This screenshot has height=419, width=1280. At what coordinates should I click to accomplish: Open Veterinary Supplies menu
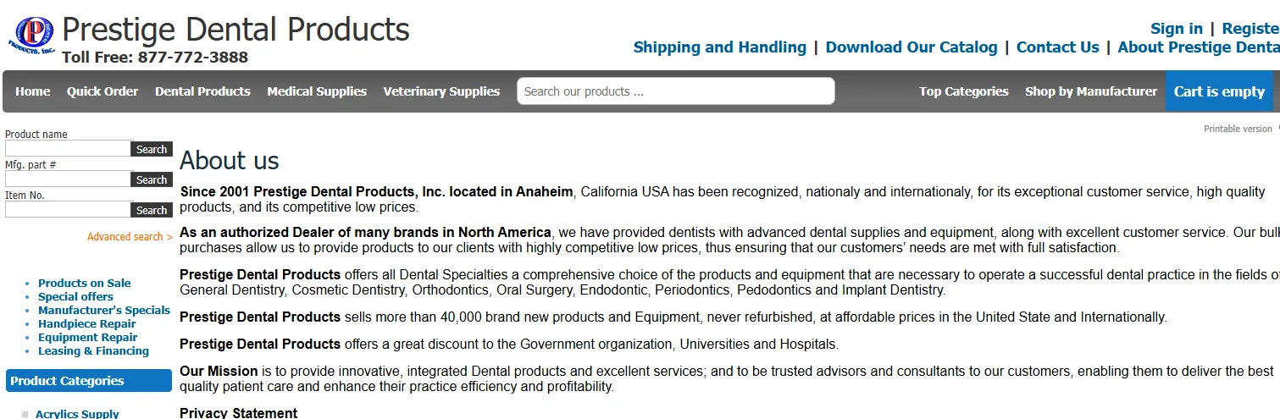coord(441,91)
